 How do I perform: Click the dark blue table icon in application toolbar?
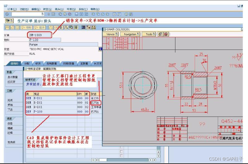[83, 27]
